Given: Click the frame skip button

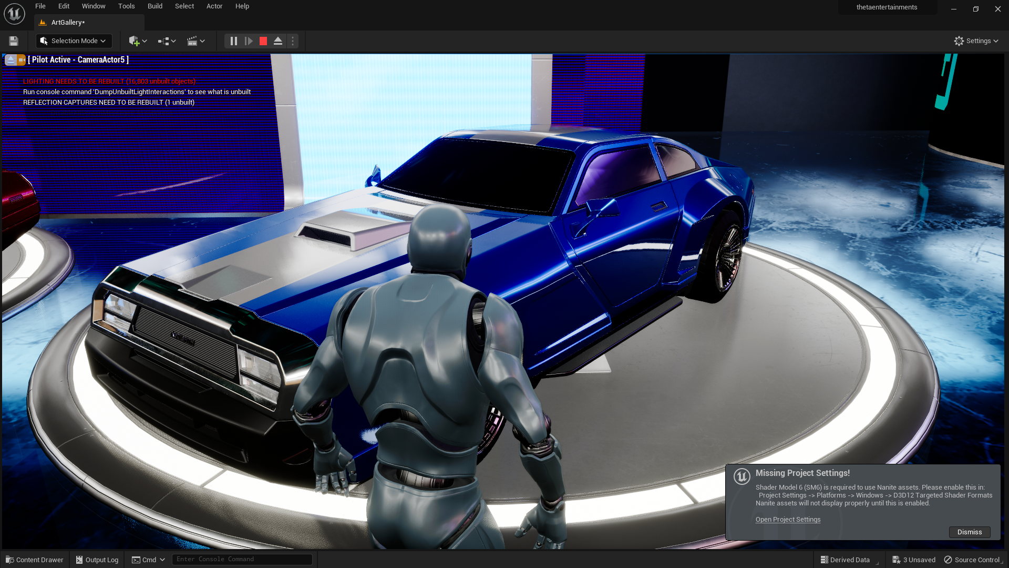Looking at the screenshot, I should pyautogui.click(x=249, y=41).
